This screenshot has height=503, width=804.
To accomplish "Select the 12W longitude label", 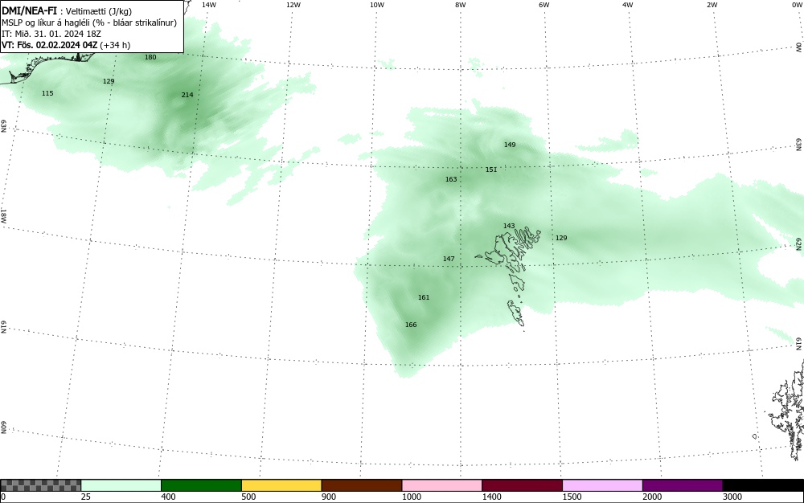I will [293, 5].
